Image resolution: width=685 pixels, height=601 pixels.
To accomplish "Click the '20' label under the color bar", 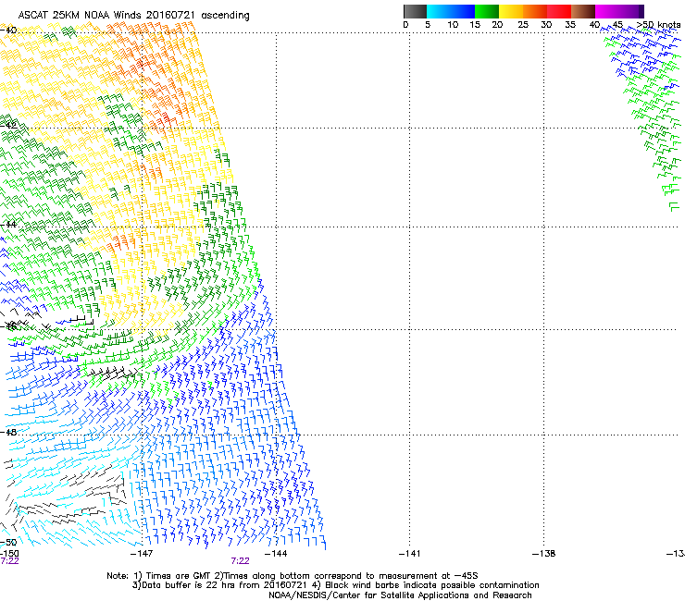I will [x=497, y=25].
